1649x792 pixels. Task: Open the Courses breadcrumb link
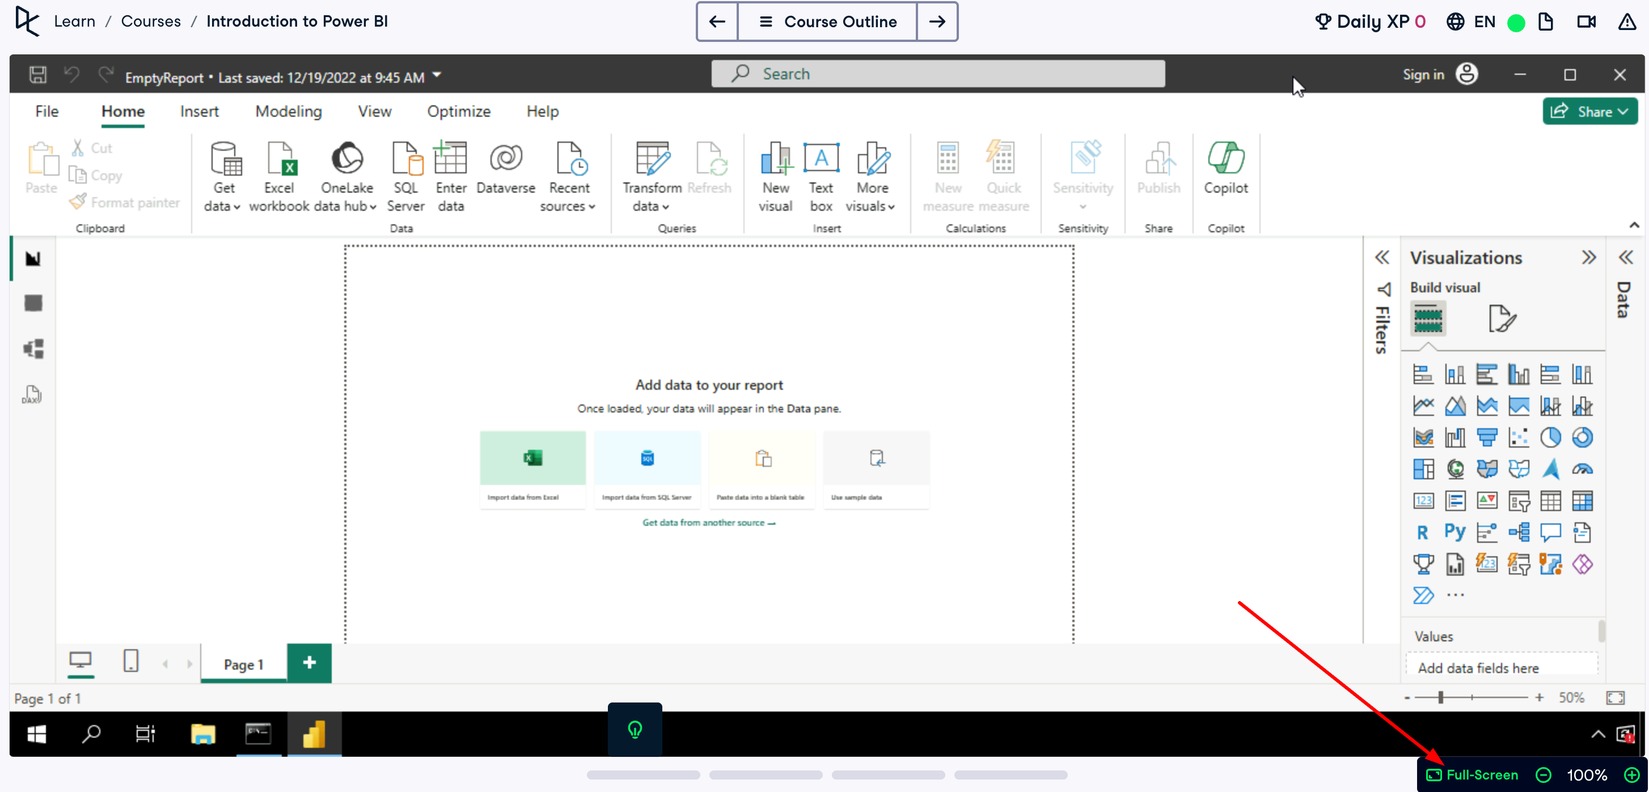(150, 21)
